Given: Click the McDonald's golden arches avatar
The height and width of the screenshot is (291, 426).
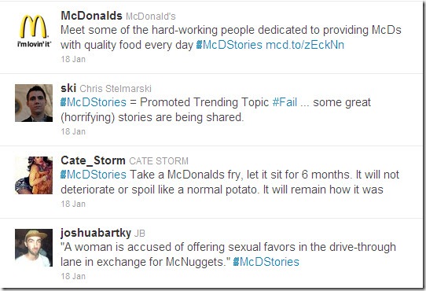Looking at the screenshot, I should pyautogui.click(x=34, y=31).
